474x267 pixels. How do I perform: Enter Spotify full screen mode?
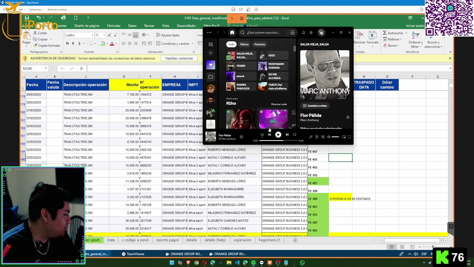[x=349, y=137]
